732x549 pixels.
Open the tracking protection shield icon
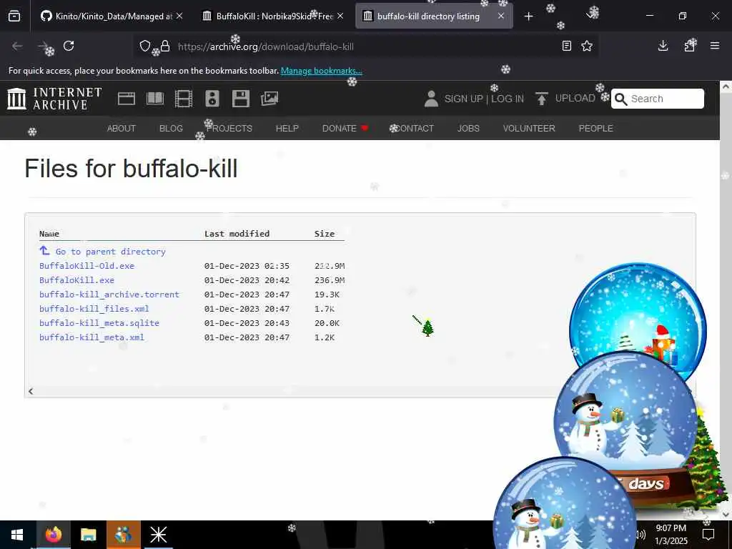click(145, 46)
